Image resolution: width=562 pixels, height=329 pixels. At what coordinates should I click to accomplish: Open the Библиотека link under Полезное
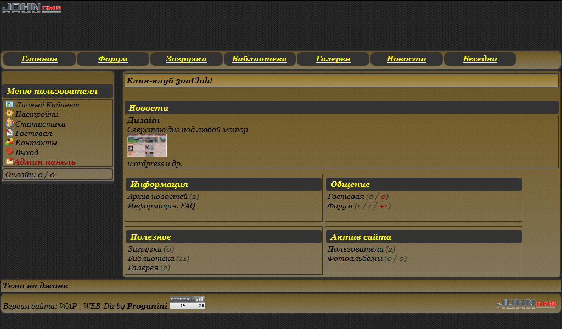(151, 258)
